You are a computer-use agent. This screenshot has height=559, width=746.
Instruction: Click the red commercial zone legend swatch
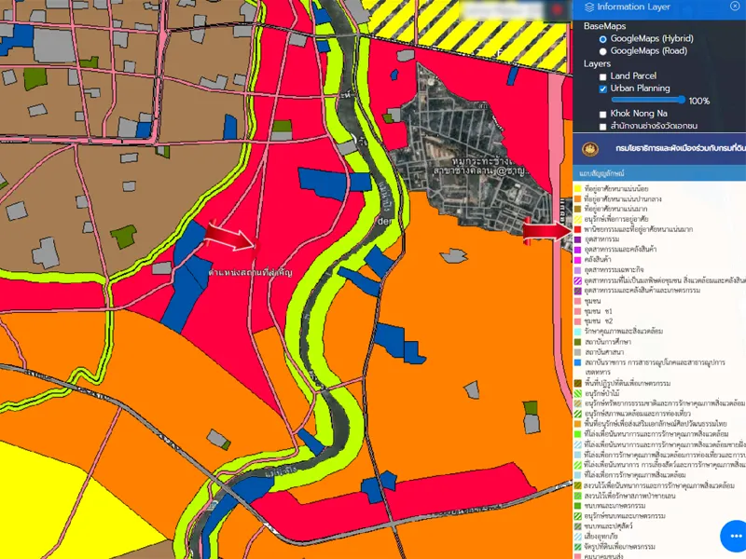click(x=578, y=229)
